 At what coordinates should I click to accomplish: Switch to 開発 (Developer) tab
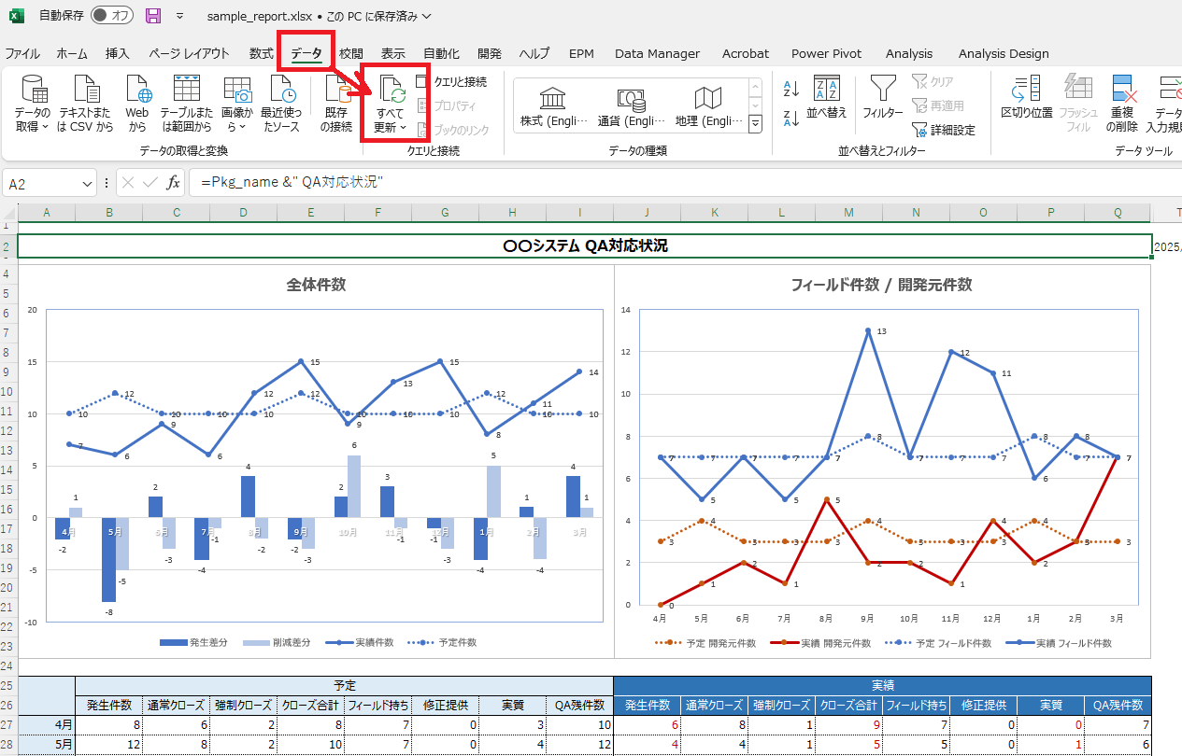(489, 53)
